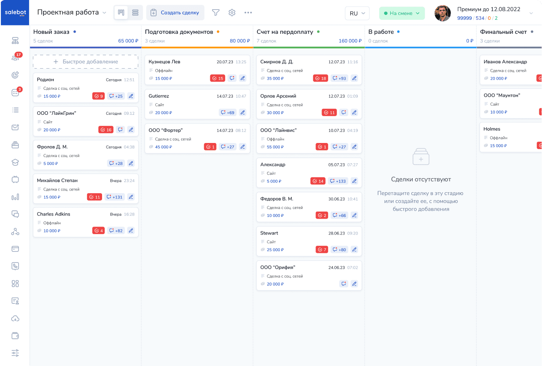Open the wallet sidebar icon
Image resolution: width=542 pixels, height=366 pixels.
click(15, 336)
